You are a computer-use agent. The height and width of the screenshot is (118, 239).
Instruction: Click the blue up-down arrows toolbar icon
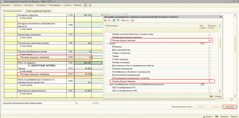85,5
